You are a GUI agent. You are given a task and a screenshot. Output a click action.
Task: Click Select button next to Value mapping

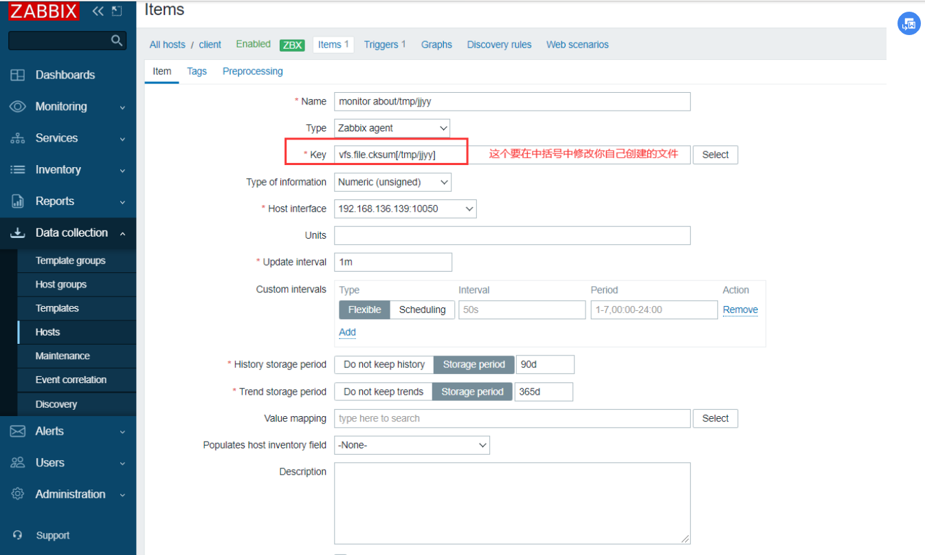click(715, 418)
